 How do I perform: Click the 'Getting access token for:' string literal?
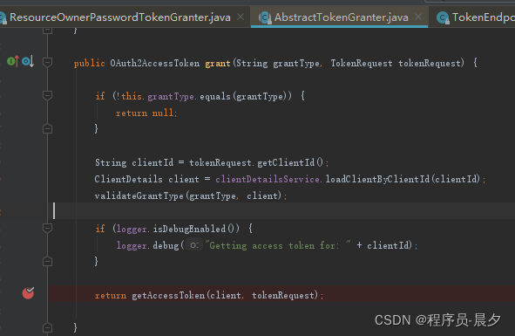click(x=278, y=245)
